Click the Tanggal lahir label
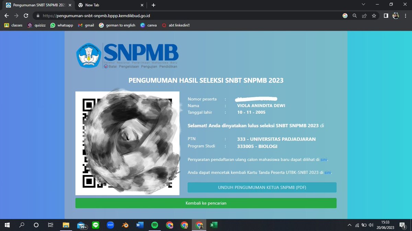This screenshot has height=231, width=412. pyautogui.click(x=200, y=112)
